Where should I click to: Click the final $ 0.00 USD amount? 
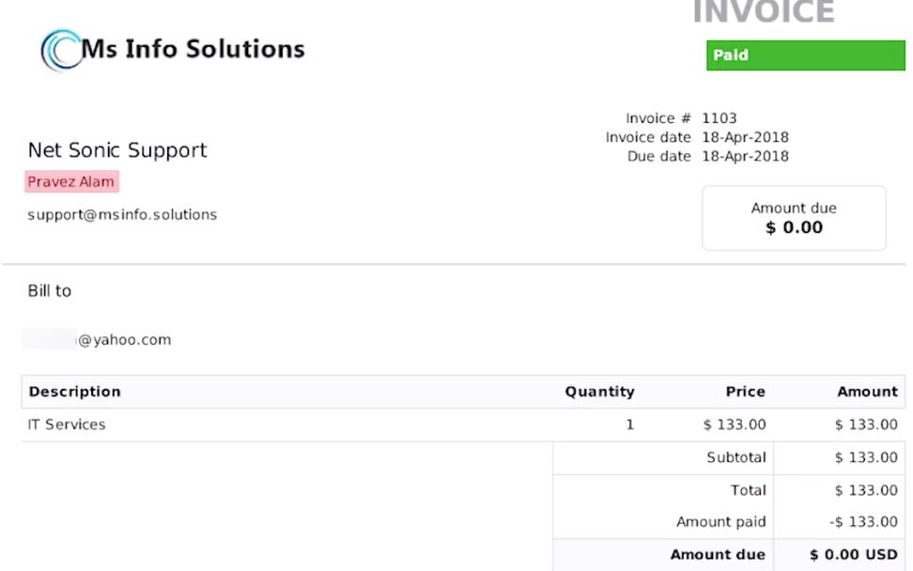(854, 554)
